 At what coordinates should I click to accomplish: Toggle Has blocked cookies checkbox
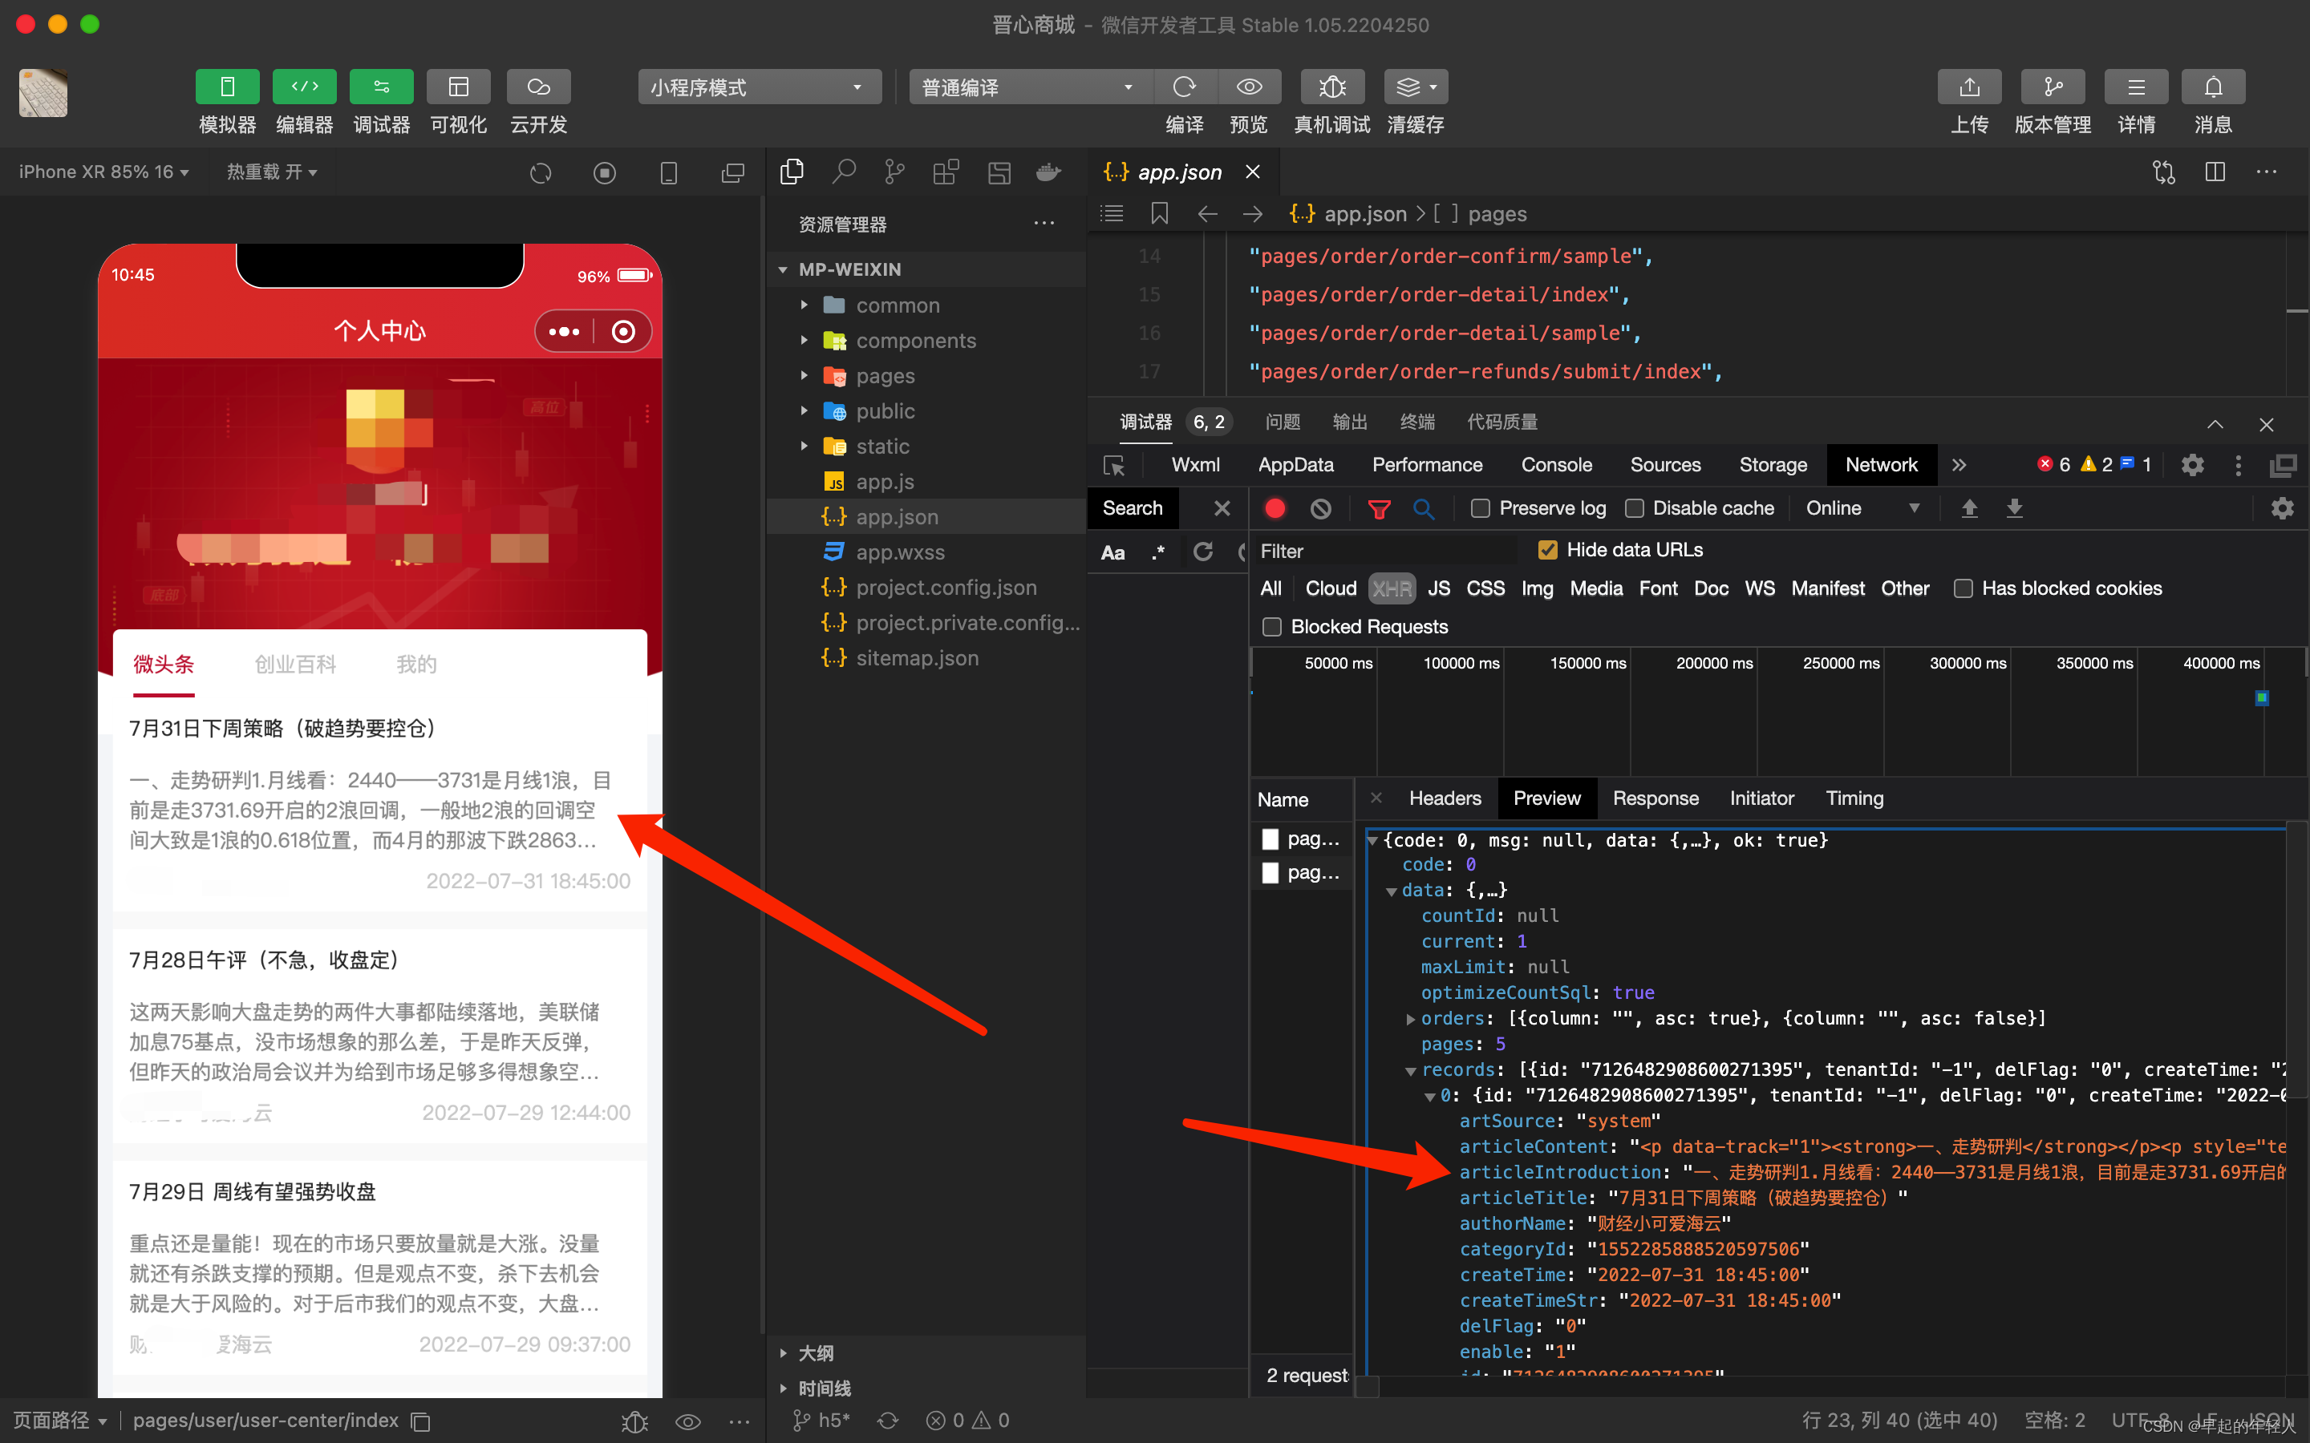[x=1964, y=588]
